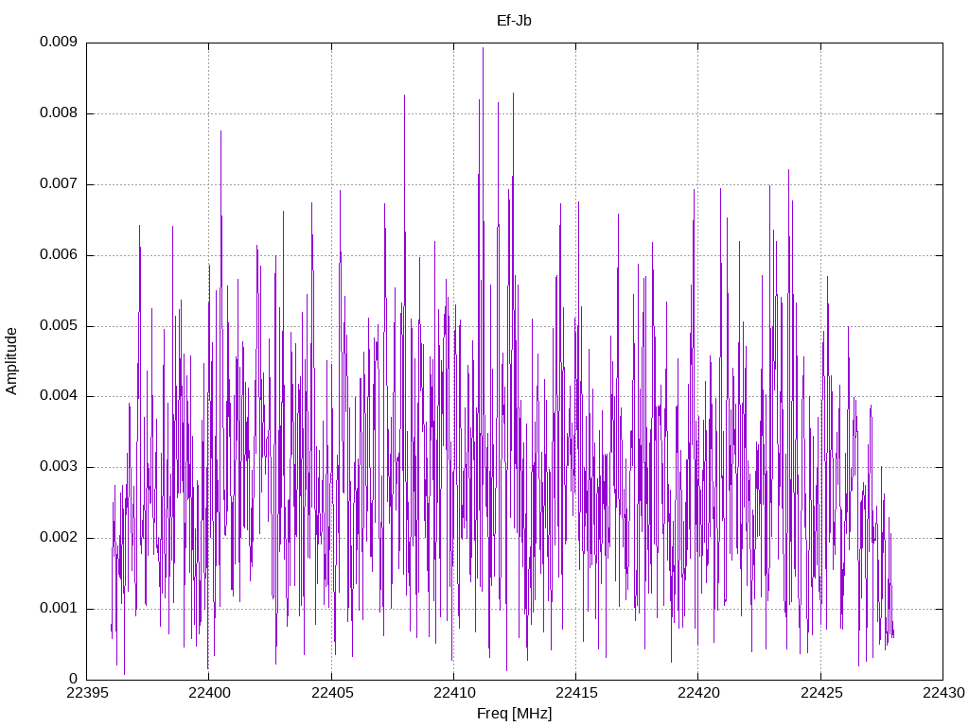
Task: Click x-axis tick label 22425
Action: click(x=820, y=693)
